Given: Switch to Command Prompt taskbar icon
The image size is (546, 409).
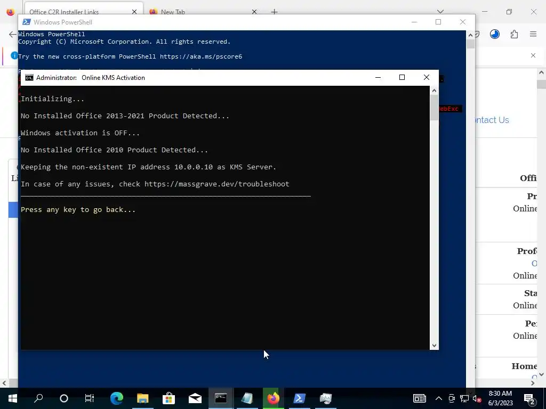Looking at the screenshot, I should (221, 398).
